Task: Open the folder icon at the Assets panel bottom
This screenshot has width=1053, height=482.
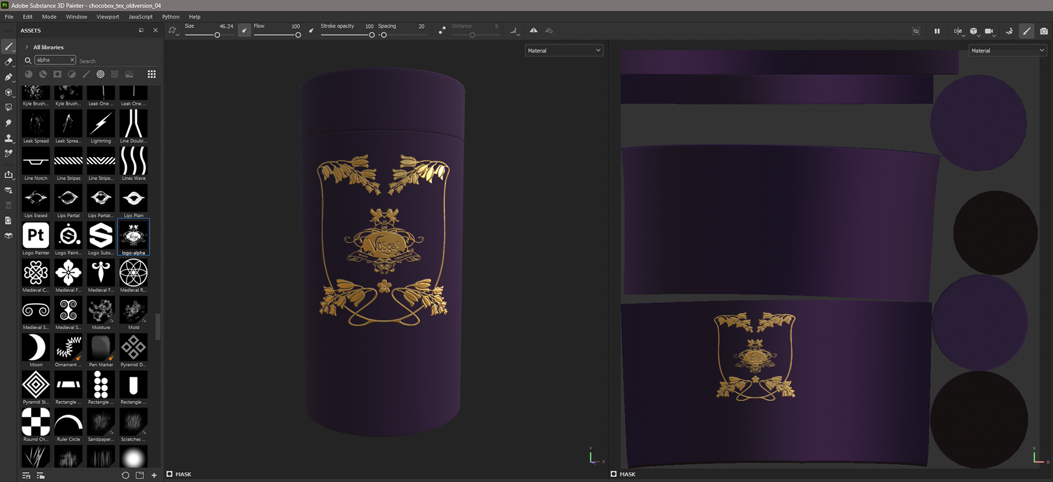Action: pos(140,475)
